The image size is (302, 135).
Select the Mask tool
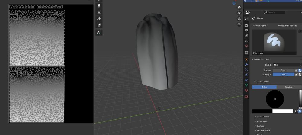pos(99,25)
